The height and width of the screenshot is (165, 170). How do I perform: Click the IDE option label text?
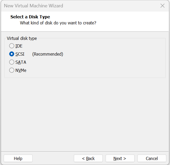[19, 46]
